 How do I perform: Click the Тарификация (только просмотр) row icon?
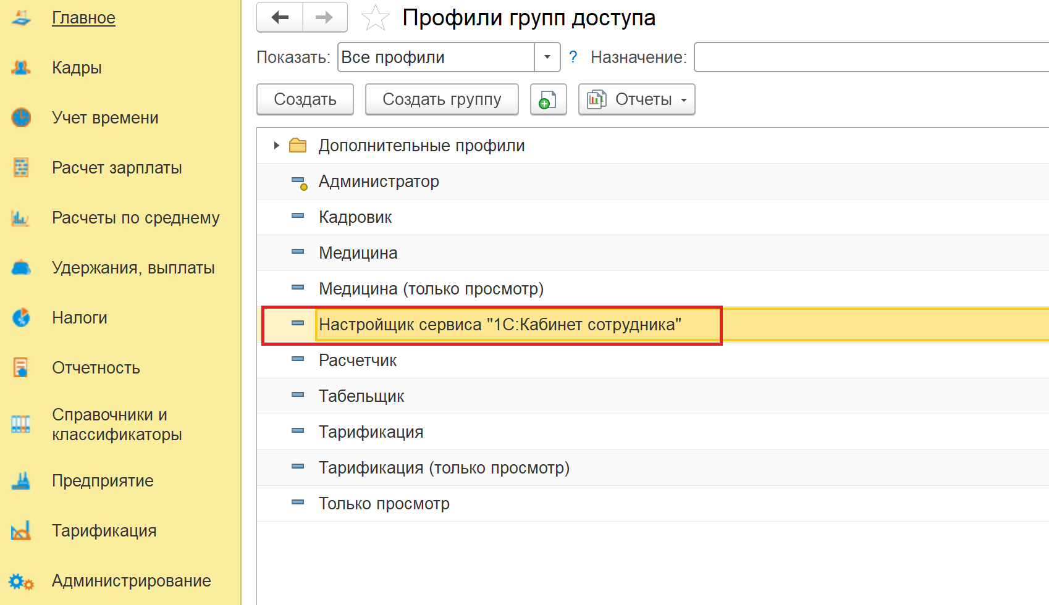298,467
